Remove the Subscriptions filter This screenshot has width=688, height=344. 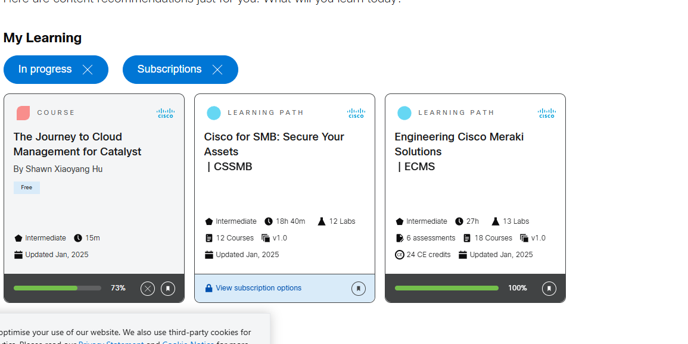click(x=218, y=70)
